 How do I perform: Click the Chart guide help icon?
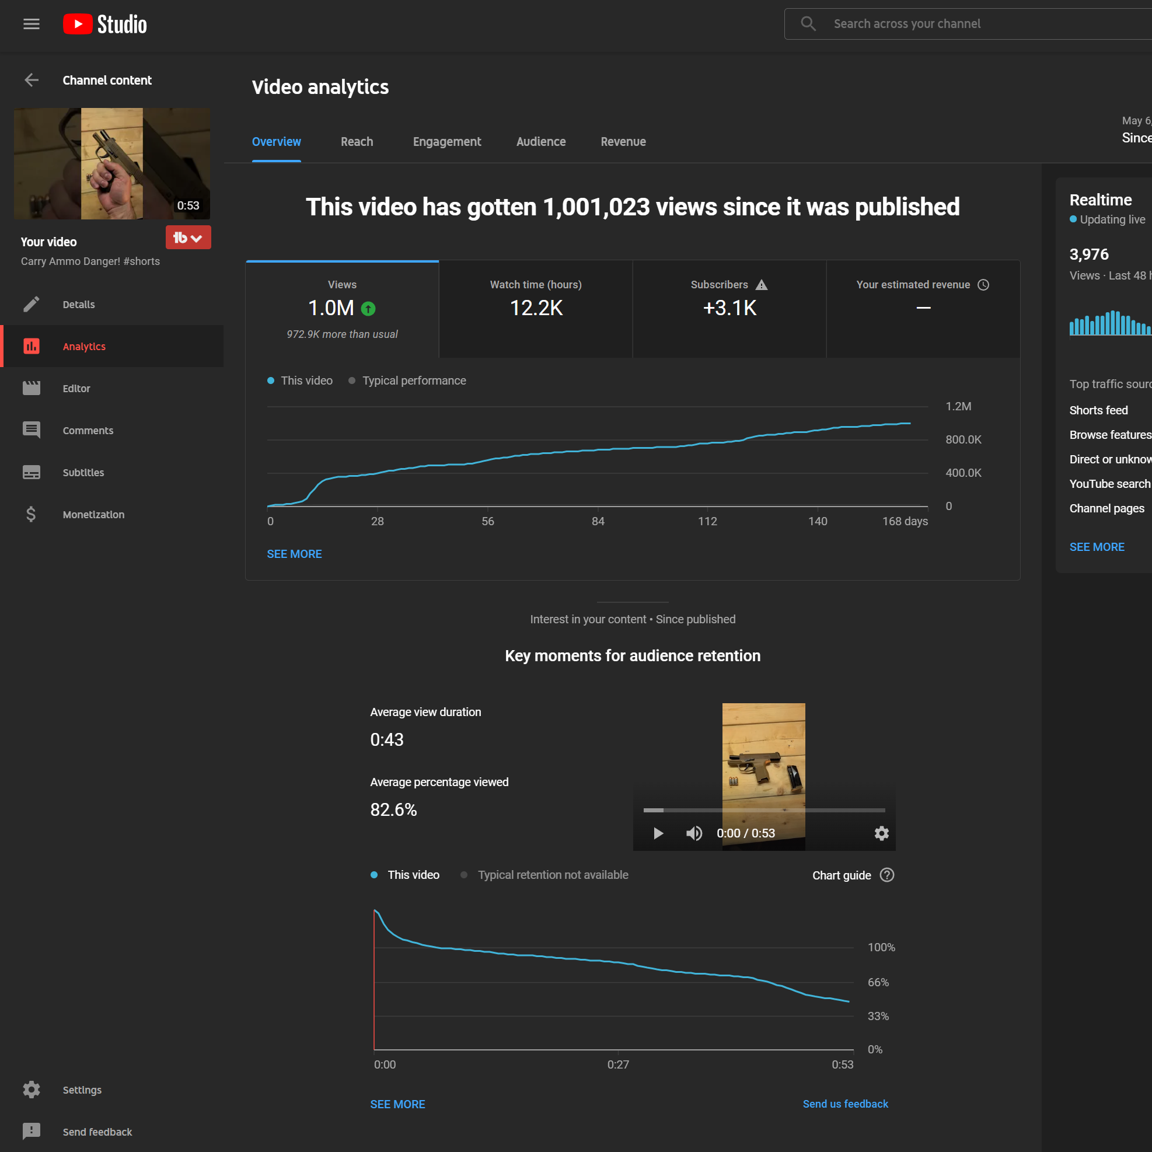coord(886,875)
